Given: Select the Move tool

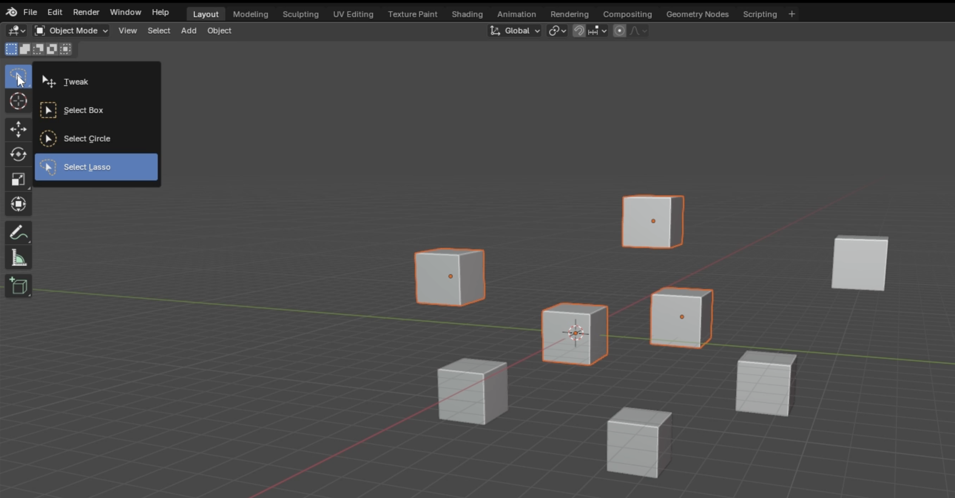Looking at the screenshot, I should click(18, 129).
